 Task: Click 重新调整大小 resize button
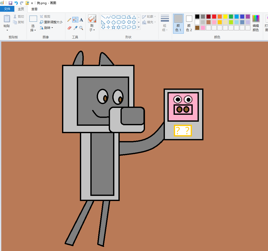coord(51,22)
